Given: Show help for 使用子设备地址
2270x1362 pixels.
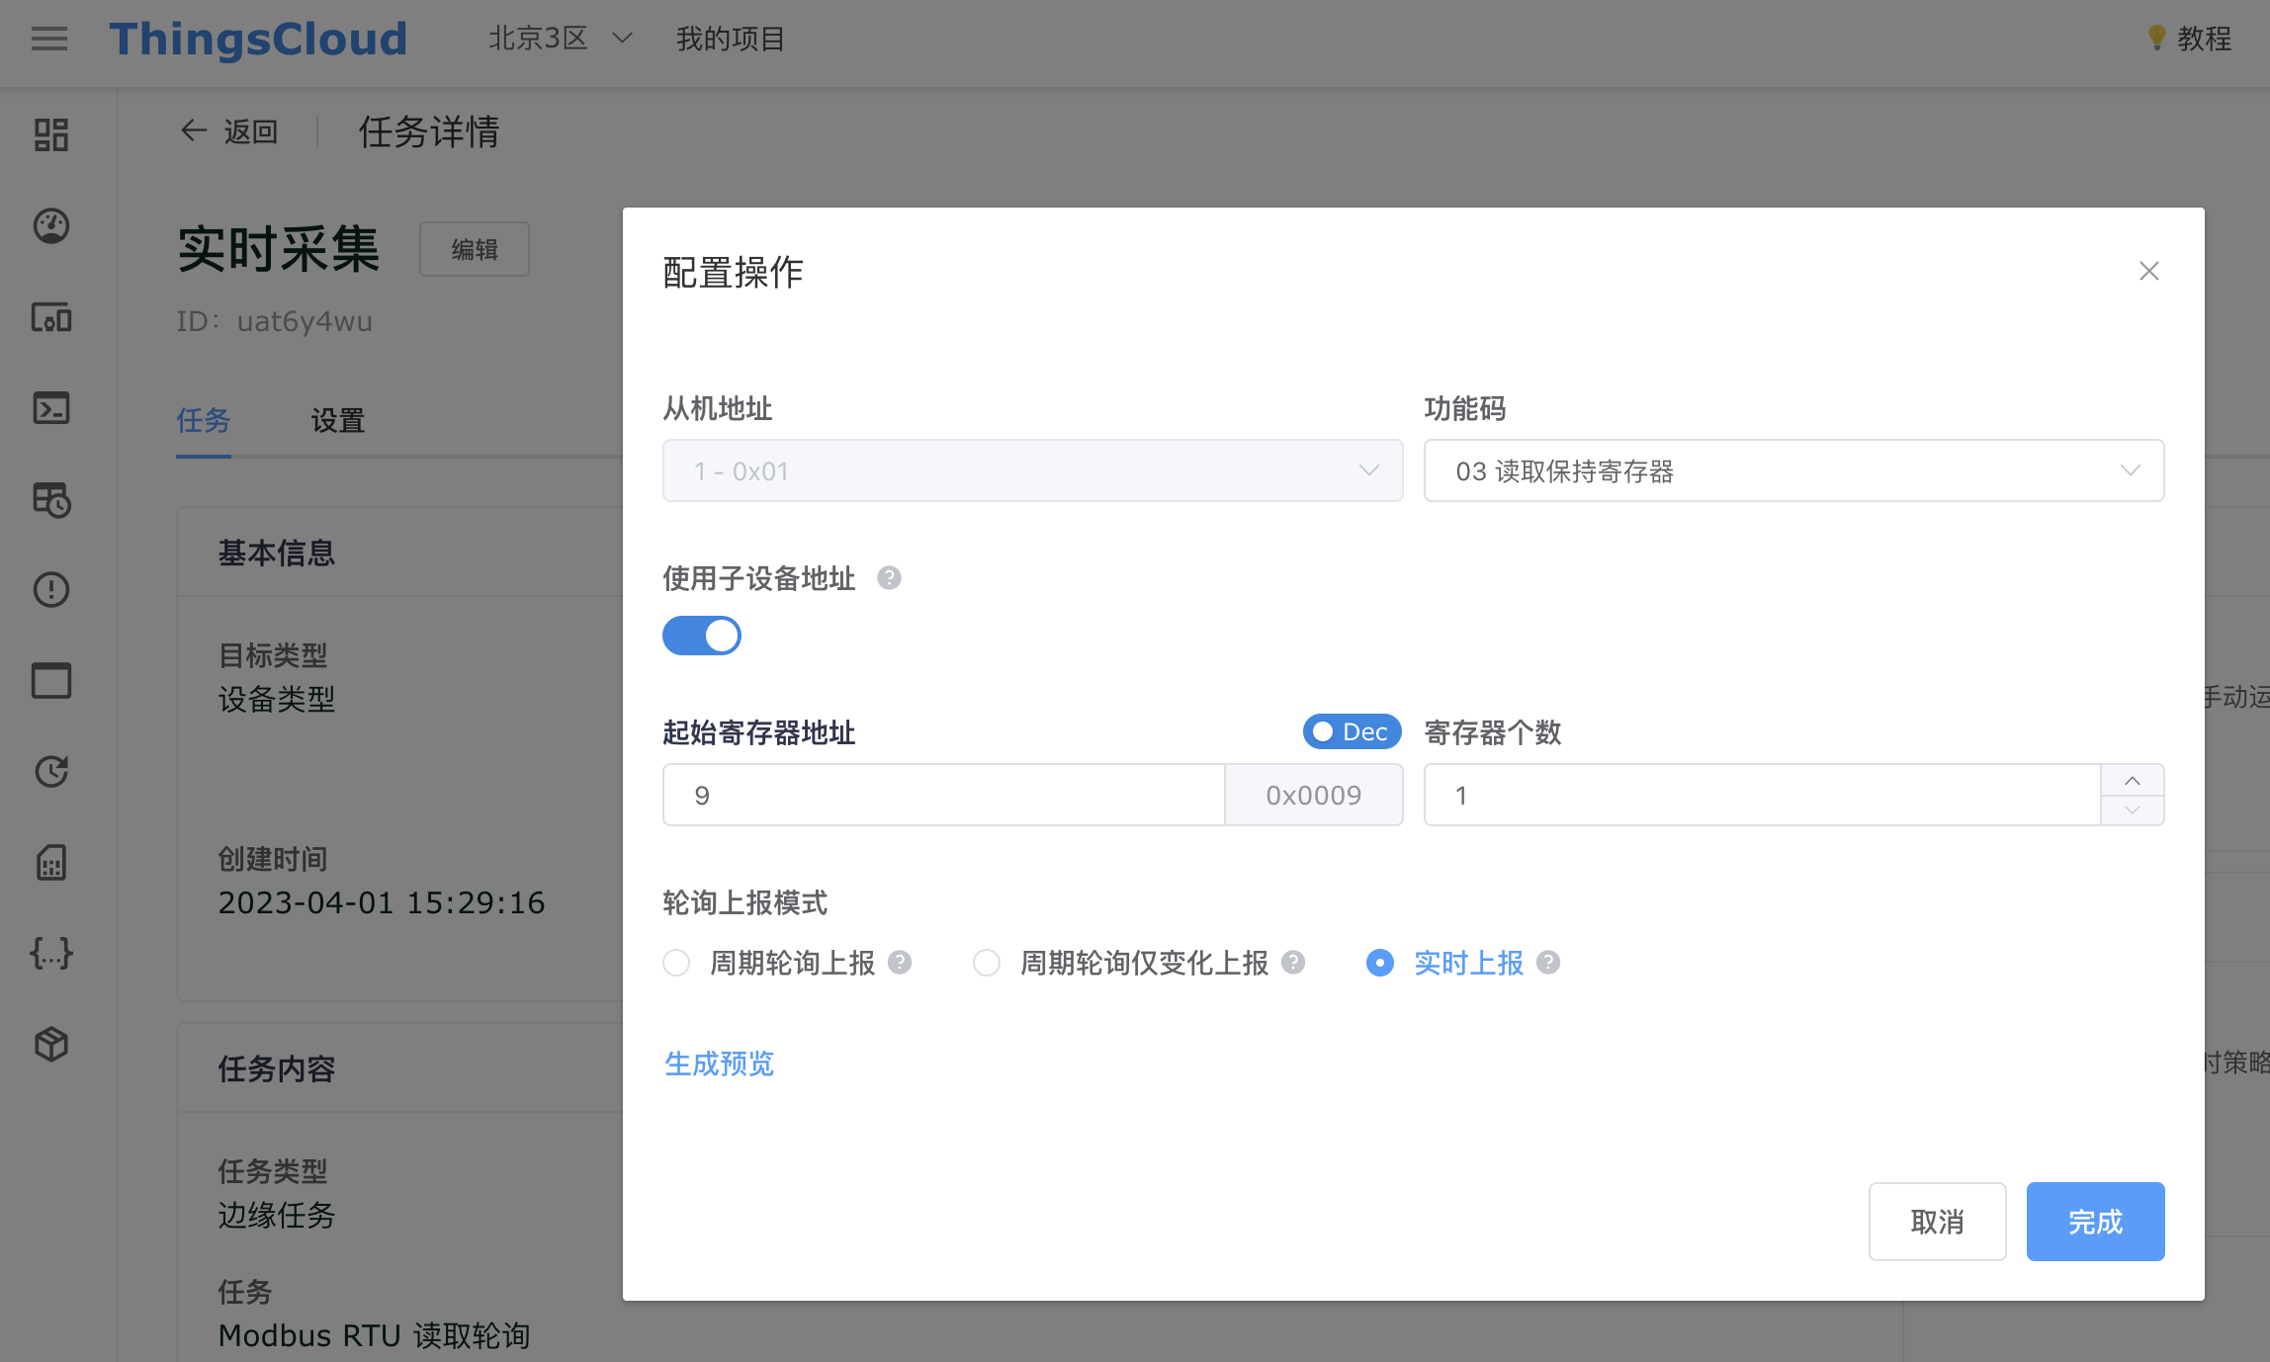Looking at the screenshot, I should (x=889, y=578).
